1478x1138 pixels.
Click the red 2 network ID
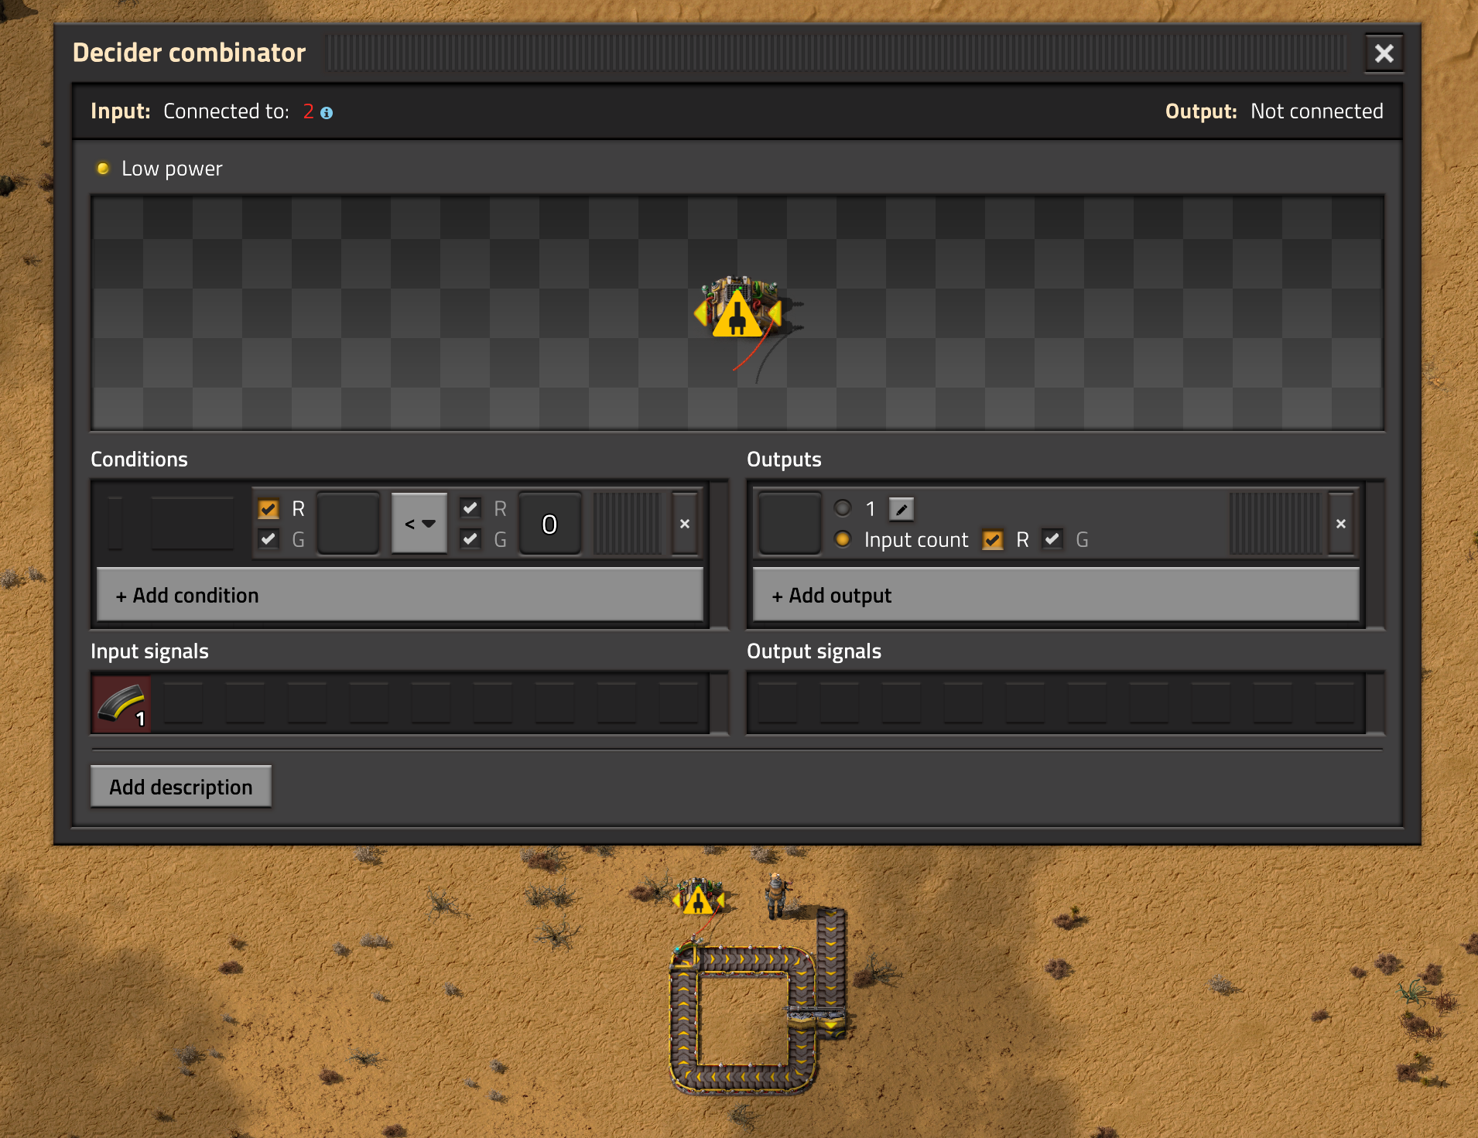pos(309,111)
